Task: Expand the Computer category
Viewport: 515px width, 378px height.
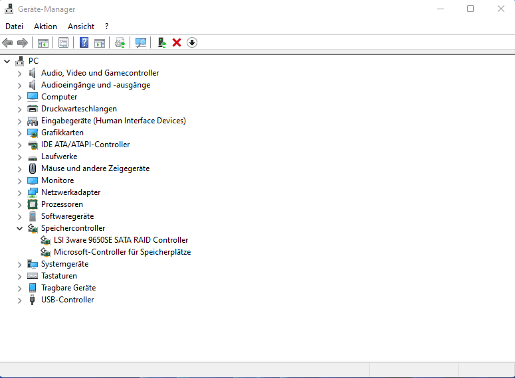Action: (x=19, y=97)
